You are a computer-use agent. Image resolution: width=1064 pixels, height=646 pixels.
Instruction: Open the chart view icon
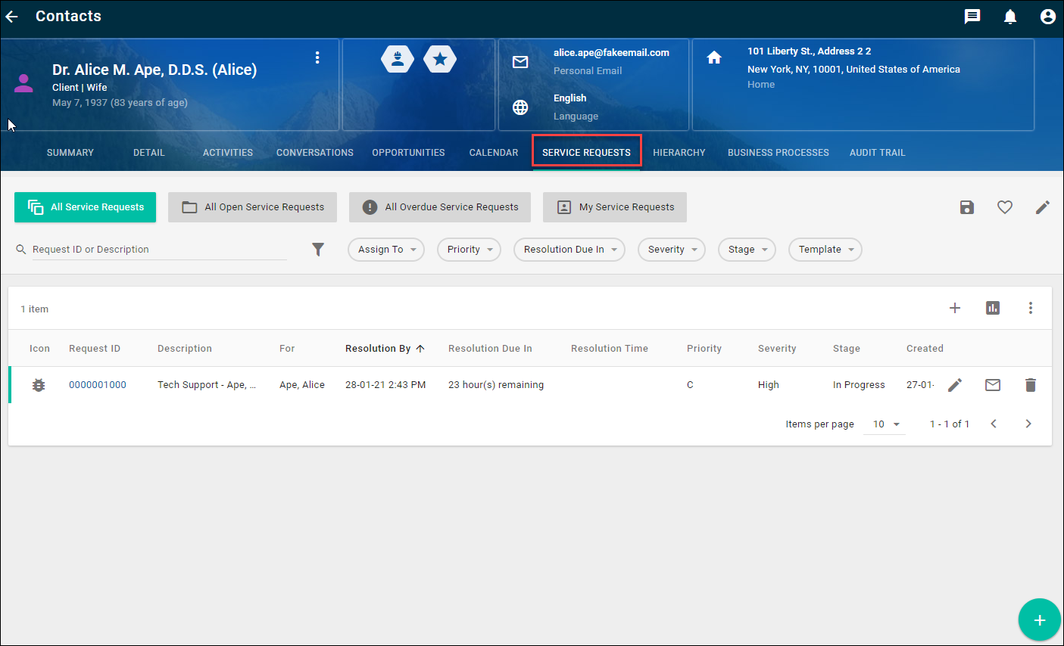point(993,308)
